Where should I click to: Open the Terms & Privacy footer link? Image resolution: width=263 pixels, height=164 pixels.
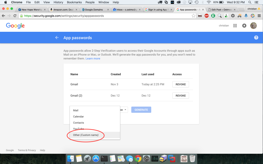[27, 150]
